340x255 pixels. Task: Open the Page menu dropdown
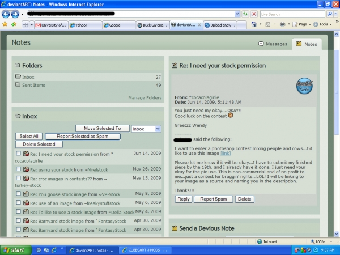click(301, 24)
